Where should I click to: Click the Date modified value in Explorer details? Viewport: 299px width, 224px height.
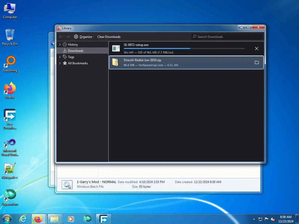(x=152, y=182)
